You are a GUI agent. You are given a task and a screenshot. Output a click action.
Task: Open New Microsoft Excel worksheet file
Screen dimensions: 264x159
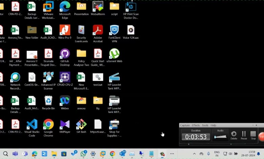81,81
